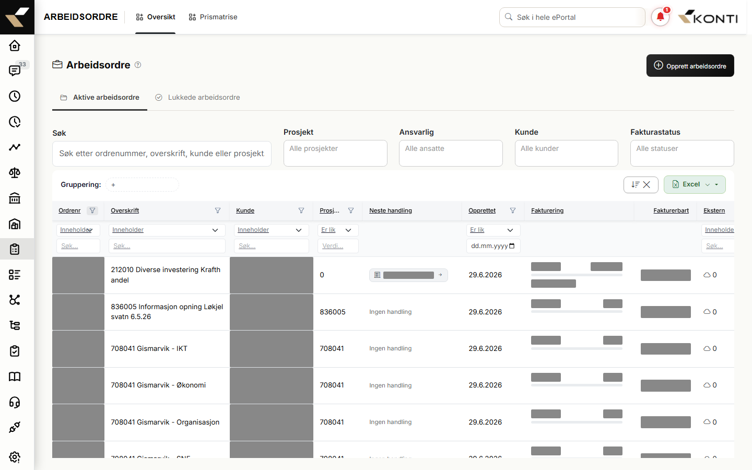Open the bank building sidebar icon
This screenshot has height=470, width=752.
pos(15,198)
